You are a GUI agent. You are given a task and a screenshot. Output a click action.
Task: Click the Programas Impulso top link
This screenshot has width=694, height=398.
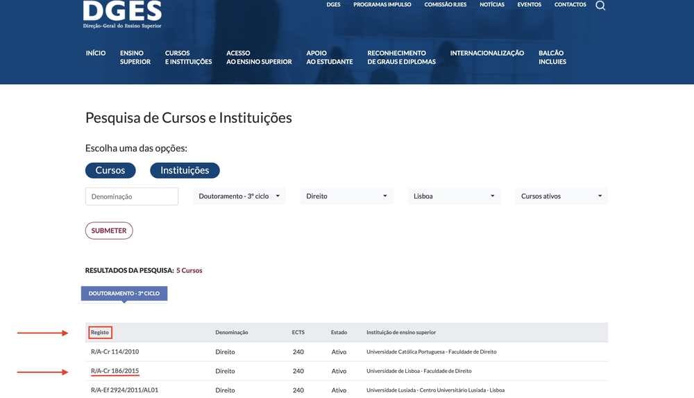pos(382,5)
